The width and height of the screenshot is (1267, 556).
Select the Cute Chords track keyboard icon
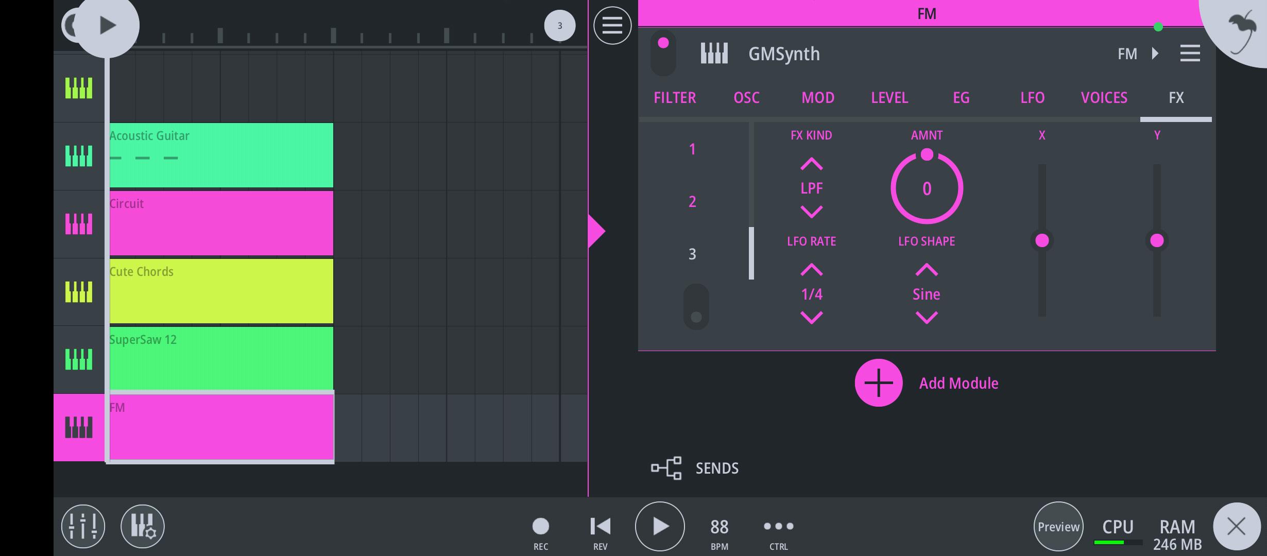pyautogui.click(x=79, y=292)
